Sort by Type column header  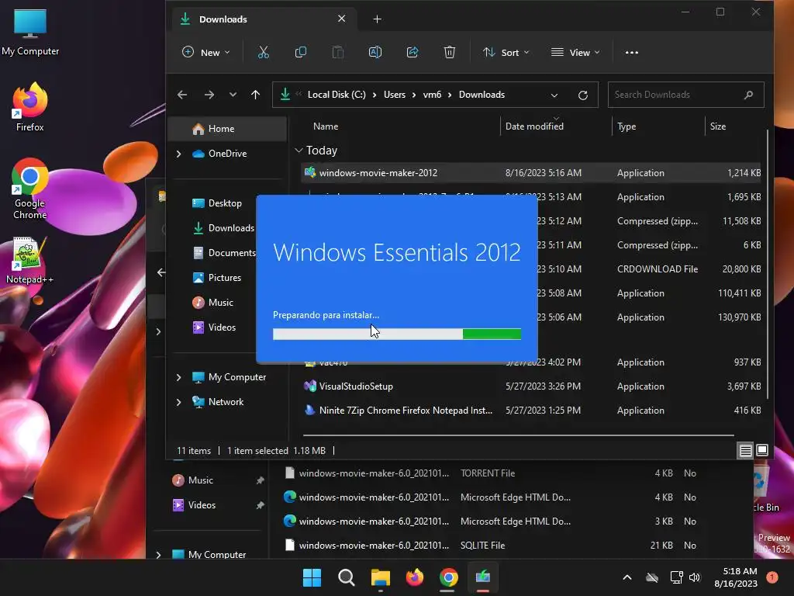click(x=627, y=126)
